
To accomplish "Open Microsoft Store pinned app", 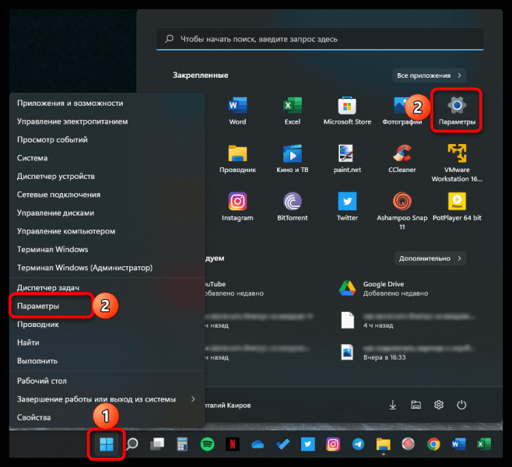I will (x=347, y=111).
